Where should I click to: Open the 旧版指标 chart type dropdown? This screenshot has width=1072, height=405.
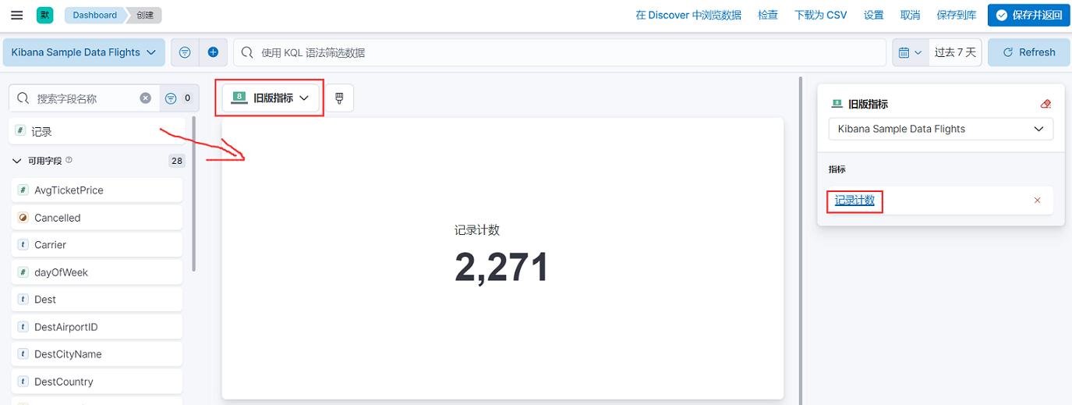click(x=271, y=98)
